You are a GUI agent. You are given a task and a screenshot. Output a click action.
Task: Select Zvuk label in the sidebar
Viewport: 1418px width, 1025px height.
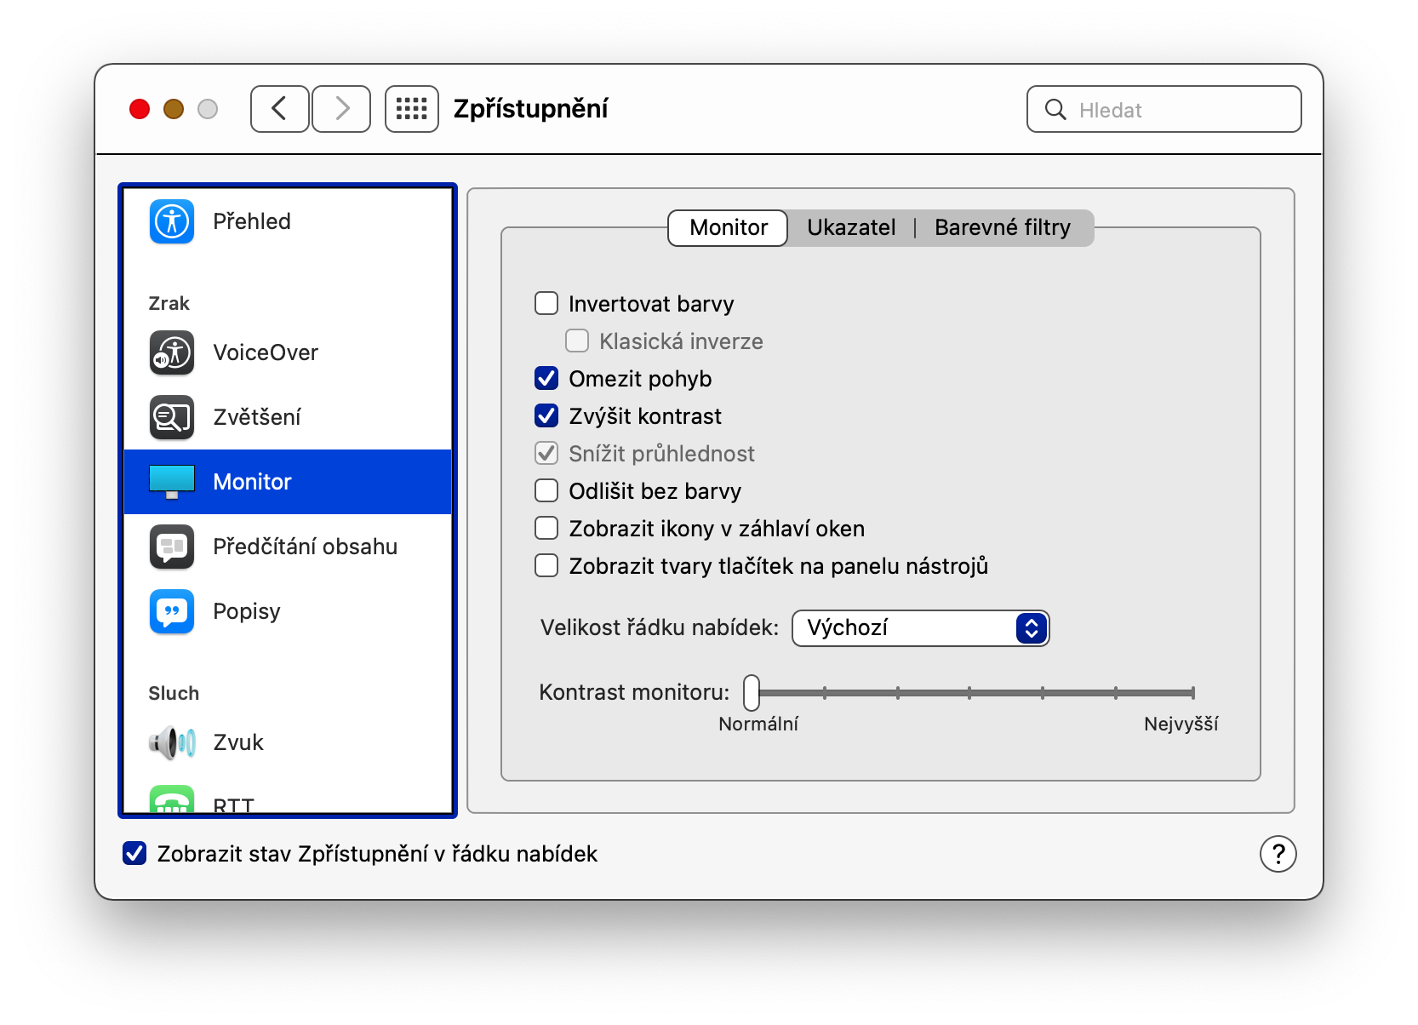coord(238,742)
